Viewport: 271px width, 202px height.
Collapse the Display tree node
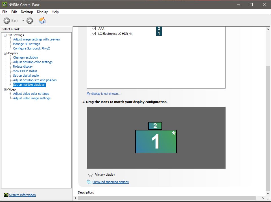pyautogui.click(x=5, y=53)
